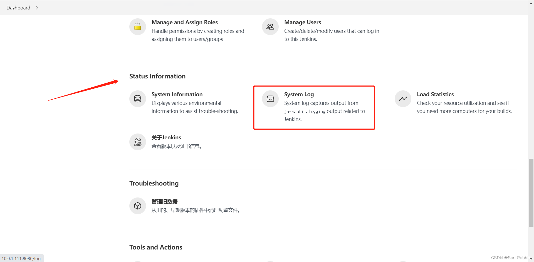Click '从旧的、早期版本的插件中清理配置文件' description
Viewport: 534px width, 262px height.
196,210
